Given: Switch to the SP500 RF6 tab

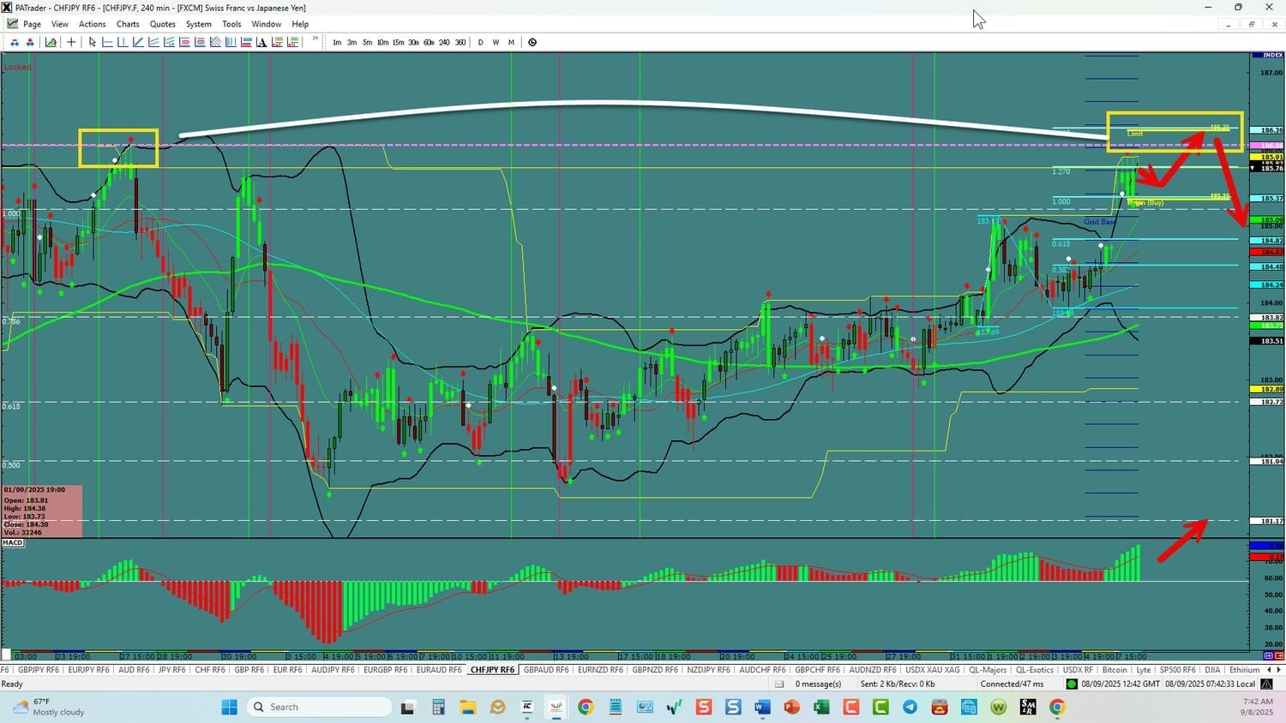Looking at the screenshot, I should pos(1177,670).
